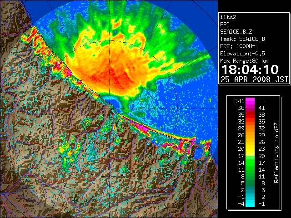Click the 'Task: SEAICE_B' line

click(242, 39)
